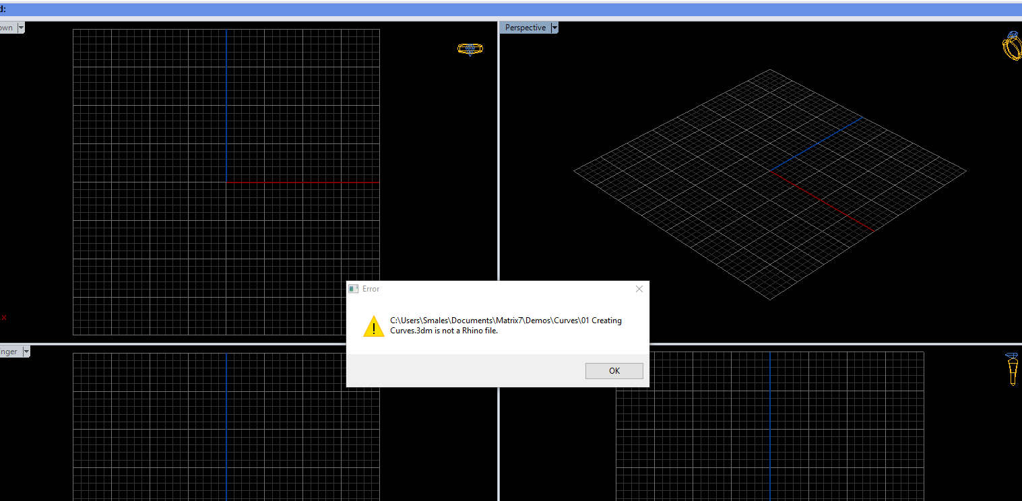This screenshot has height=501, width=1022.
Task: Open the Perspective viewport dropdown arrow
Action: point(554,27)
